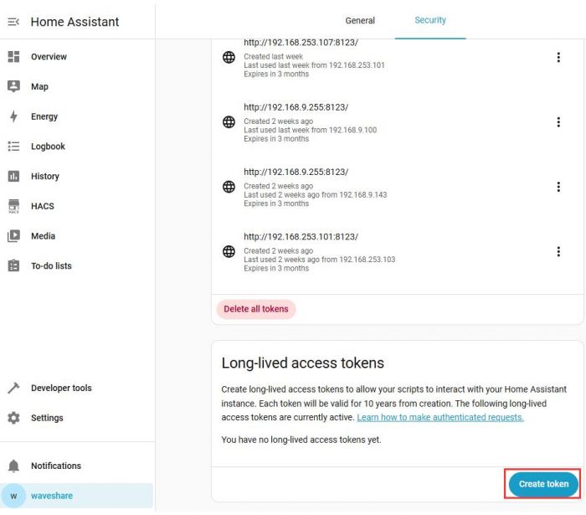The image size is (586, 515).
Task: Open HACS store icon
Action: (x=13, y=206)
